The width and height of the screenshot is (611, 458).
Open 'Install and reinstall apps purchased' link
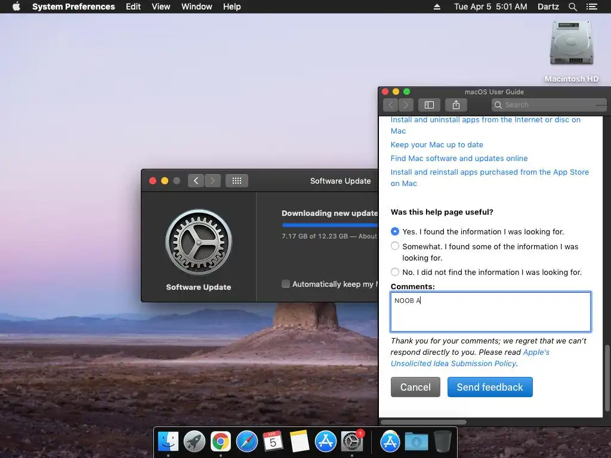pos(489,178)
